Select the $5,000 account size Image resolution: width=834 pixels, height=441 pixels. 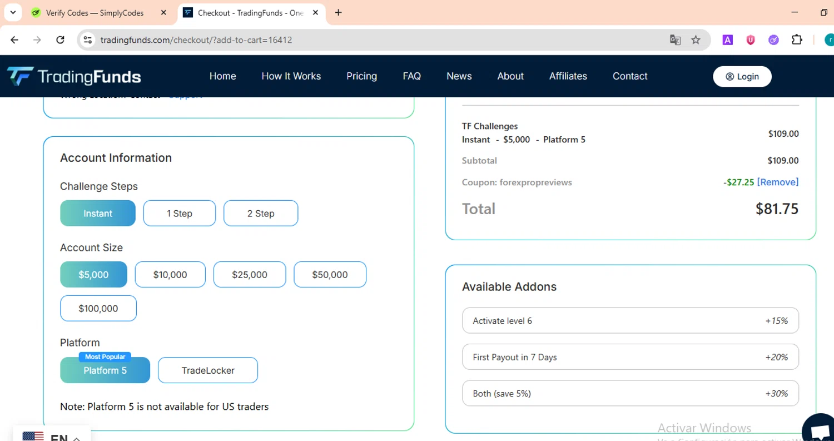[x=93, y=275]
